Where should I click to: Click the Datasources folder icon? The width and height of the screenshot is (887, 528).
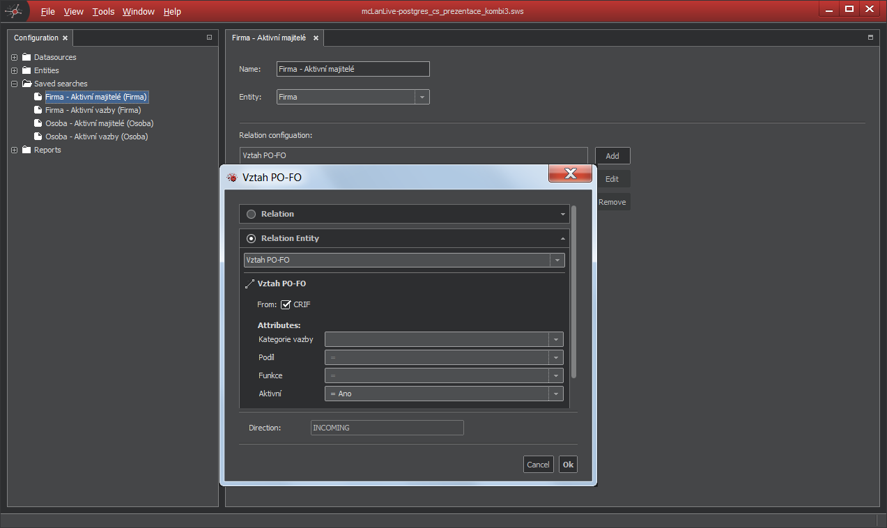point(26,57)
